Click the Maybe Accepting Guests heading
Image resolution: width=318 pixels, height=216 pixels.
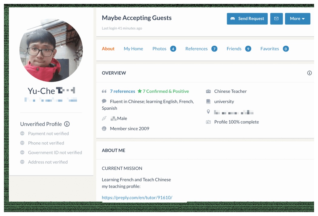[x=137, y=18]
